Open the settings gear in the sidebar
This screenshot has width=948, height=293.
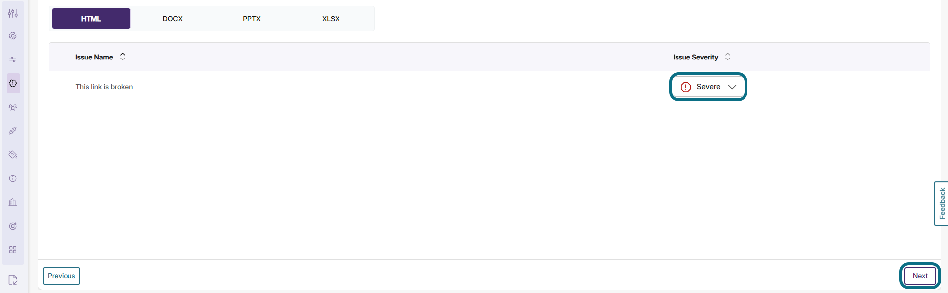coord(13,36)
